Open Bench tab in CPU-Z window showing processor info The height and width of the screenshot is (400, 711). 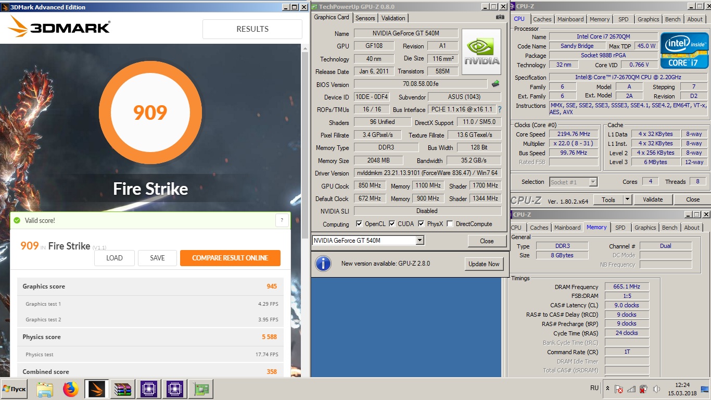click(x=672, y=19)
